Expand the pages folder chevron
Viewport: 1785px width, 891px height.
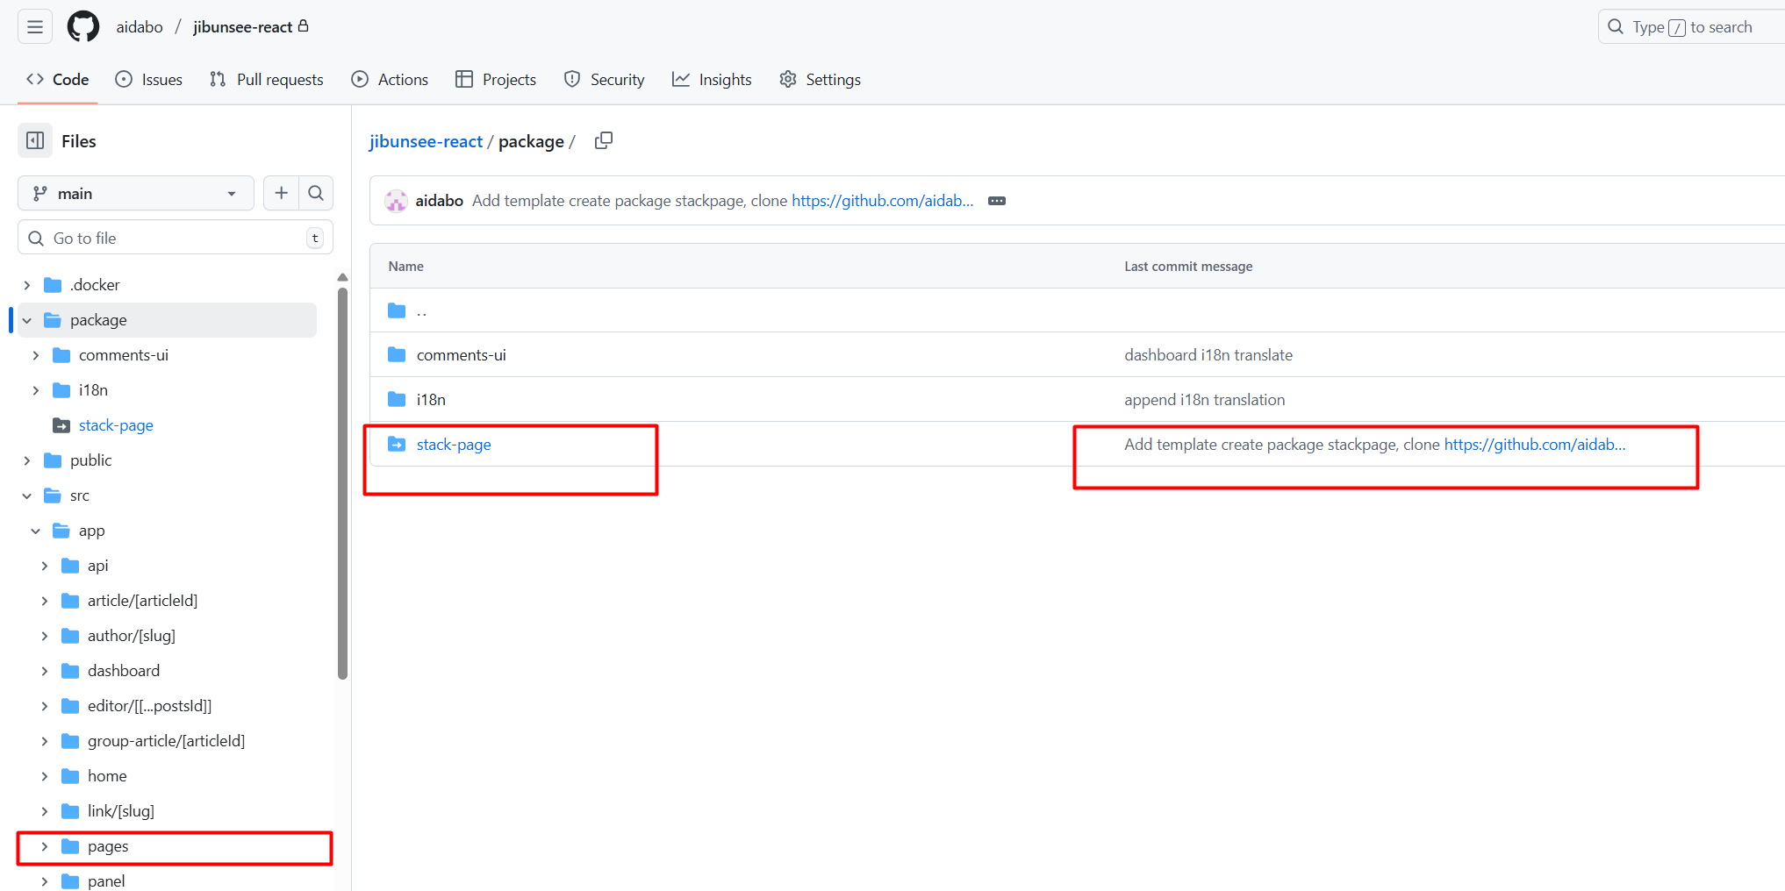point(45,846)
